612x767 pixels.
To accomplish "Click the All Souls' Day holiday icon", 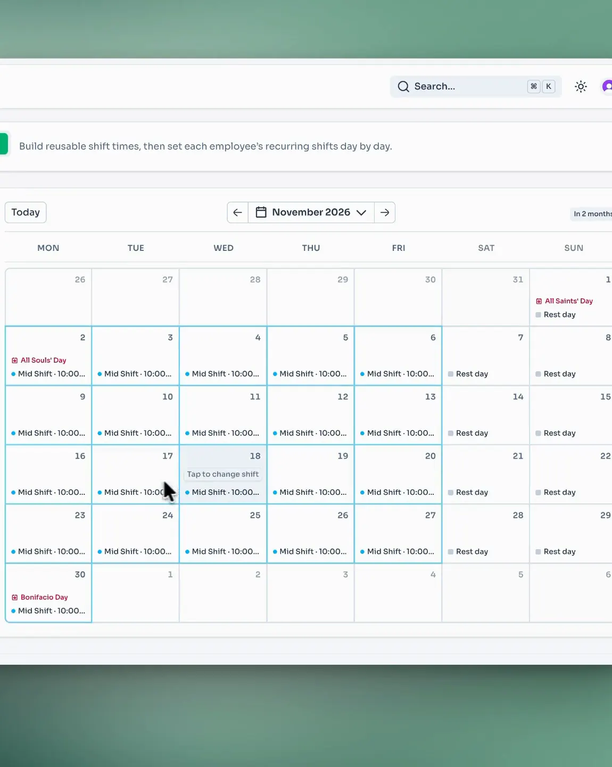I will click(14, 361).
